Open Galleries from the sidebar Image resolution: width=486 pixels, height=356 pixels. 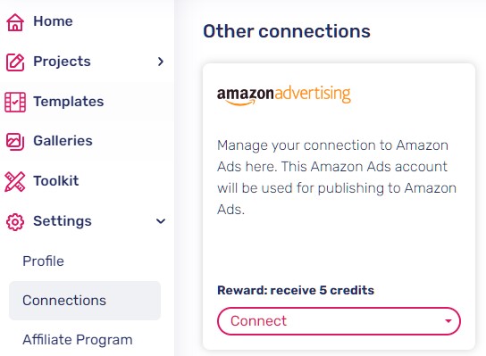tap(63, 141)
